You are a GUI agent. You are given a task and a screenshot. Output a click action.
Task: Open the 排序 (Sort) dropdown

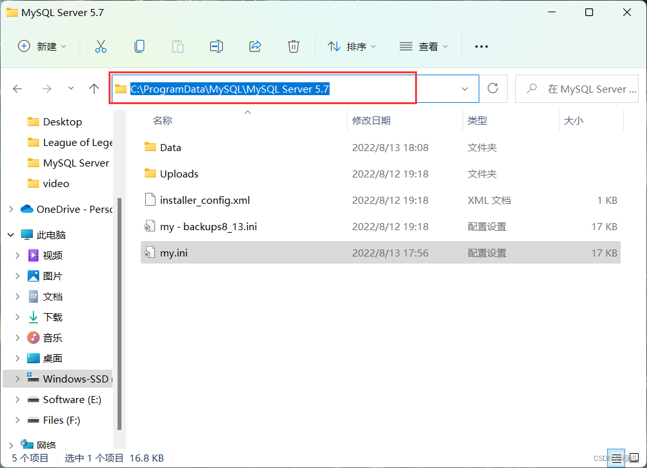pos(352,46)
